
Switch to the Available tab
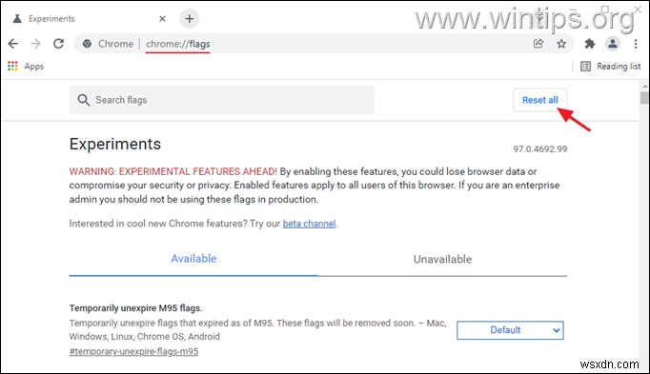point(193,259)
